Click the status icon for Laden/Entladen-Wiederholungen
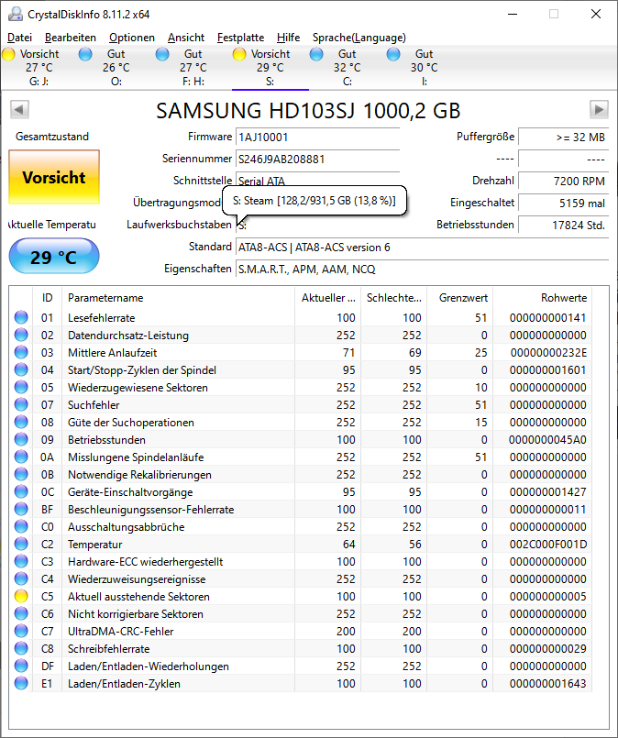 pyautogui.click(x=21, y=666)
